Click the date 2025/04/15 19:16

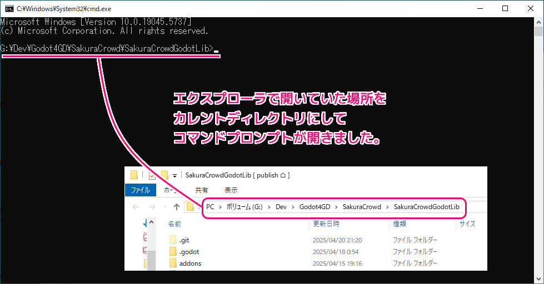tap(337, 263)
